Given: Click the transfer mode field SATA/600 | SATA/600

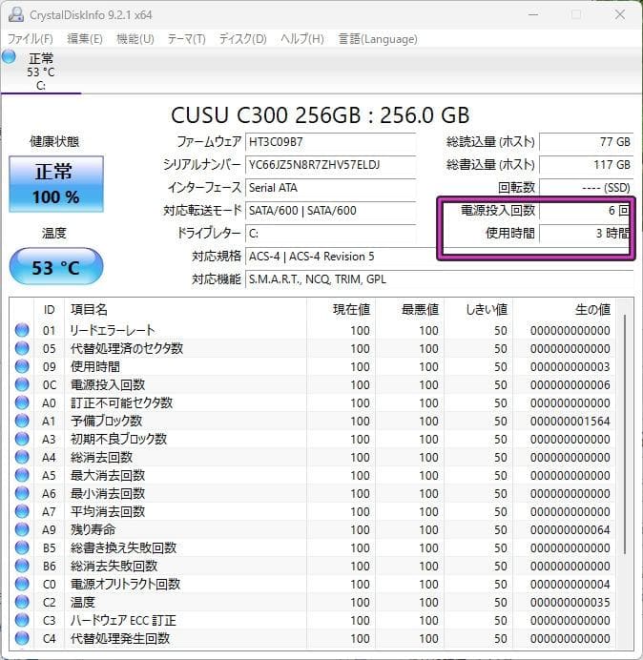Looking at the screenshot, I should (x=330, y=210).
